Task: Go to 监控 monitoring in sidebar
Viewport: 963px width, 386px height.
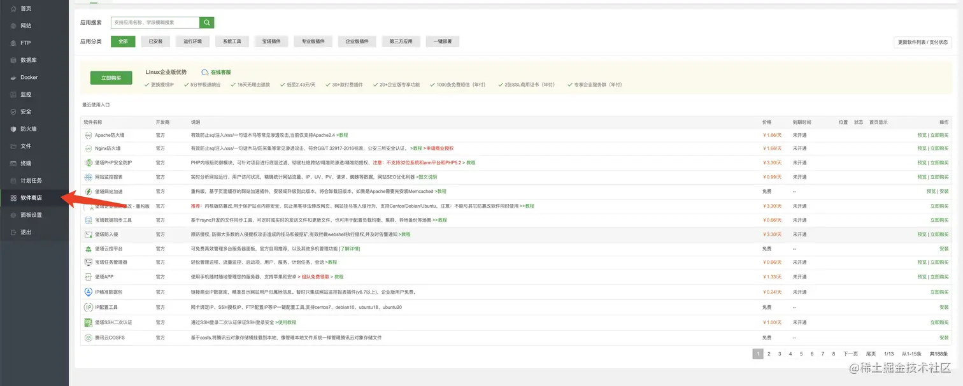Action: 34,94
